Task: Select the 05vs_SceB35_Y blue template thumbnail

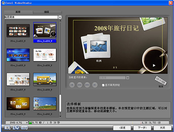Action: pyautogui.click(x=18, y=55)
